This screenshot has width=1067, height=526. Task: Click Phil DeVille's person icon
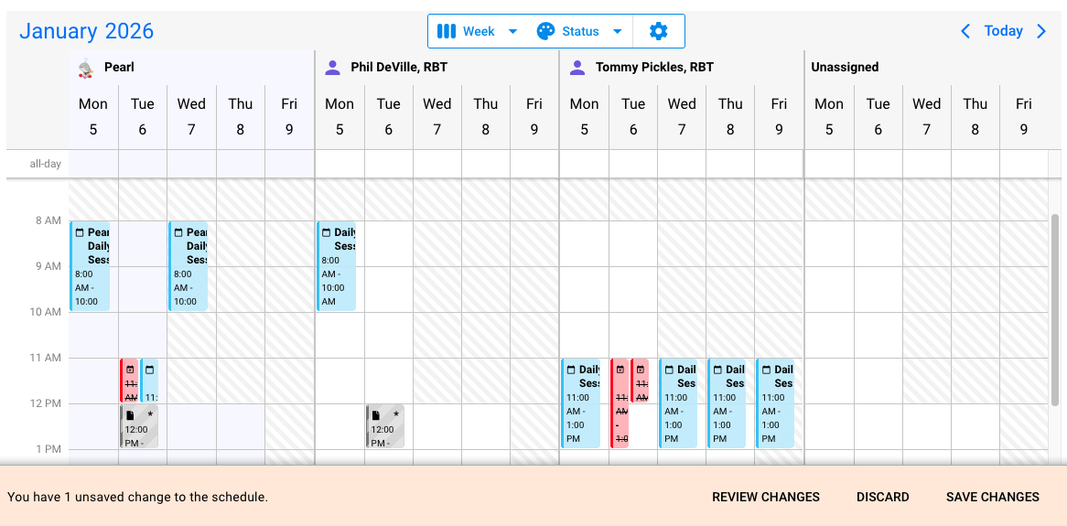coord(333,68)
